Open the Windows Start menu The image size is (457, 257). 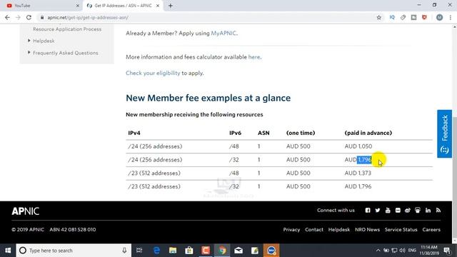(x=8, y=251)
